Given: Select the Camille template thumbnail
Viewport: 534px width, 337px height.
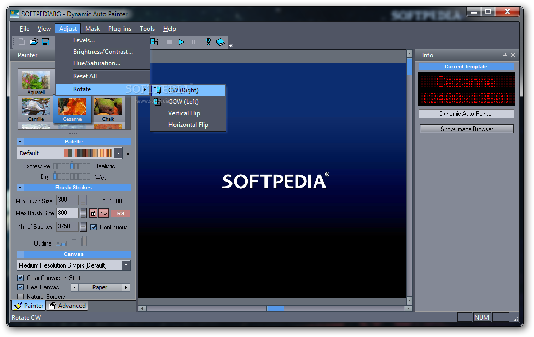Looking at the screenshot, I should [36, 110].
